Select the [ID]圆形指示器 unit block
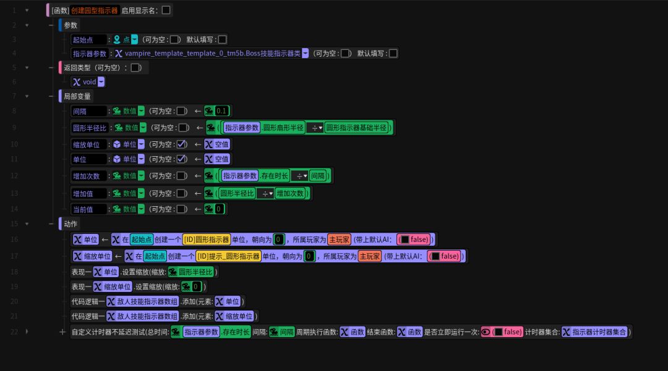The height and width of the screenshot is (371, 668). tap(207, 240)
